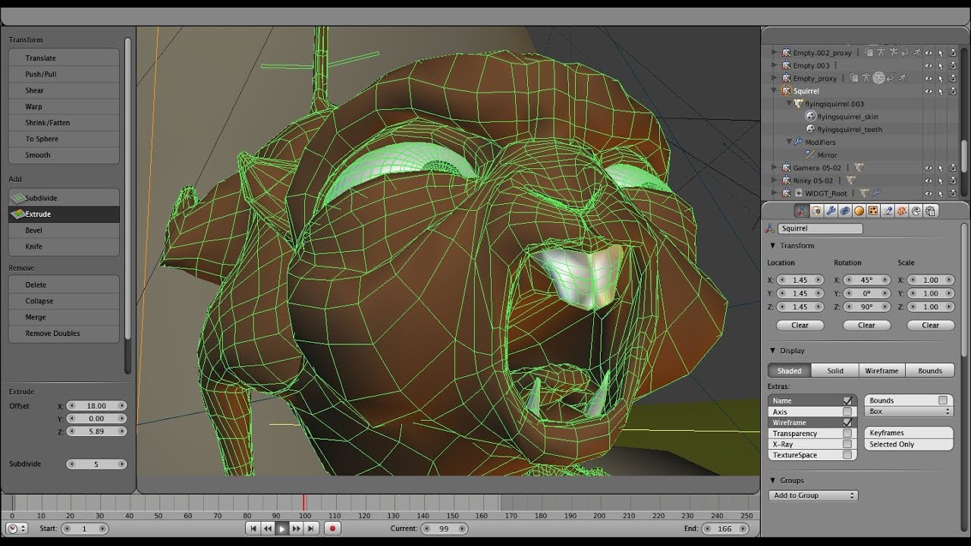971x546 pixels.
Task: Click the Extrude Offset X value field
Action: (96, 406)
